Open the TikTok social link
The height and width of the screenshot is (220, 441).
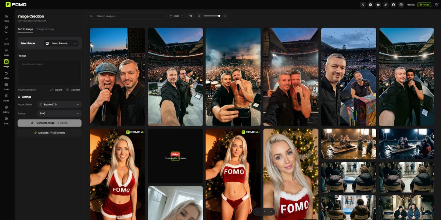(x=386, y=5)
